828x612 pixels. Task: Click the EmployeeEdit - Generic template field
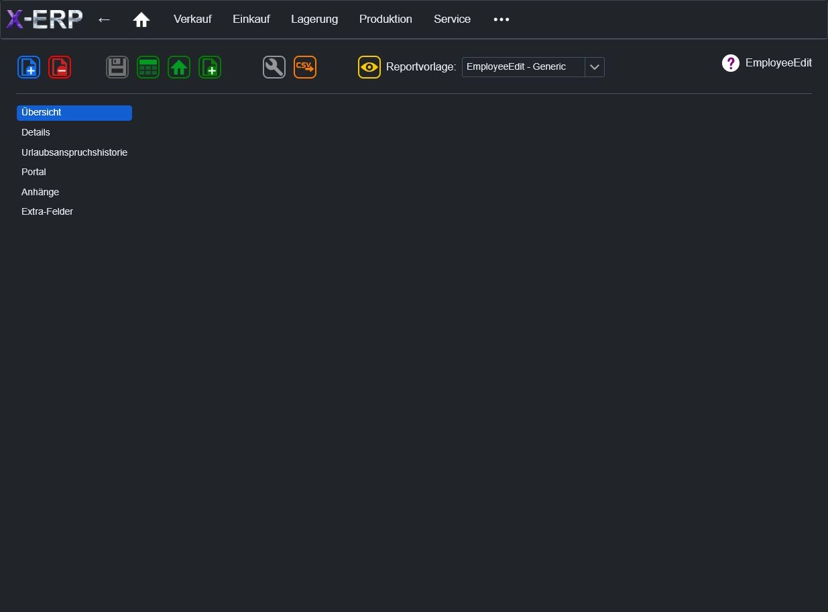click(524, 67)
